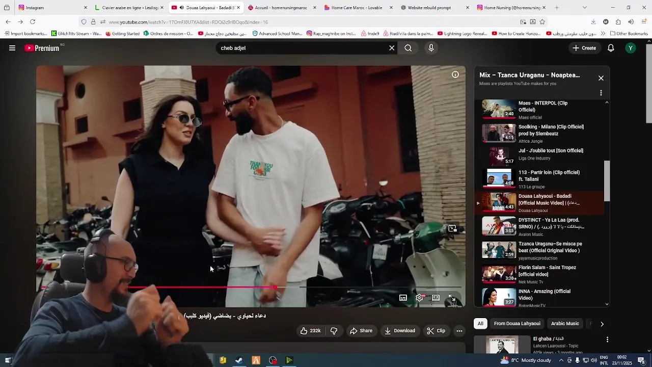Play INNA - Amazing from playlist

click(540, 297)
